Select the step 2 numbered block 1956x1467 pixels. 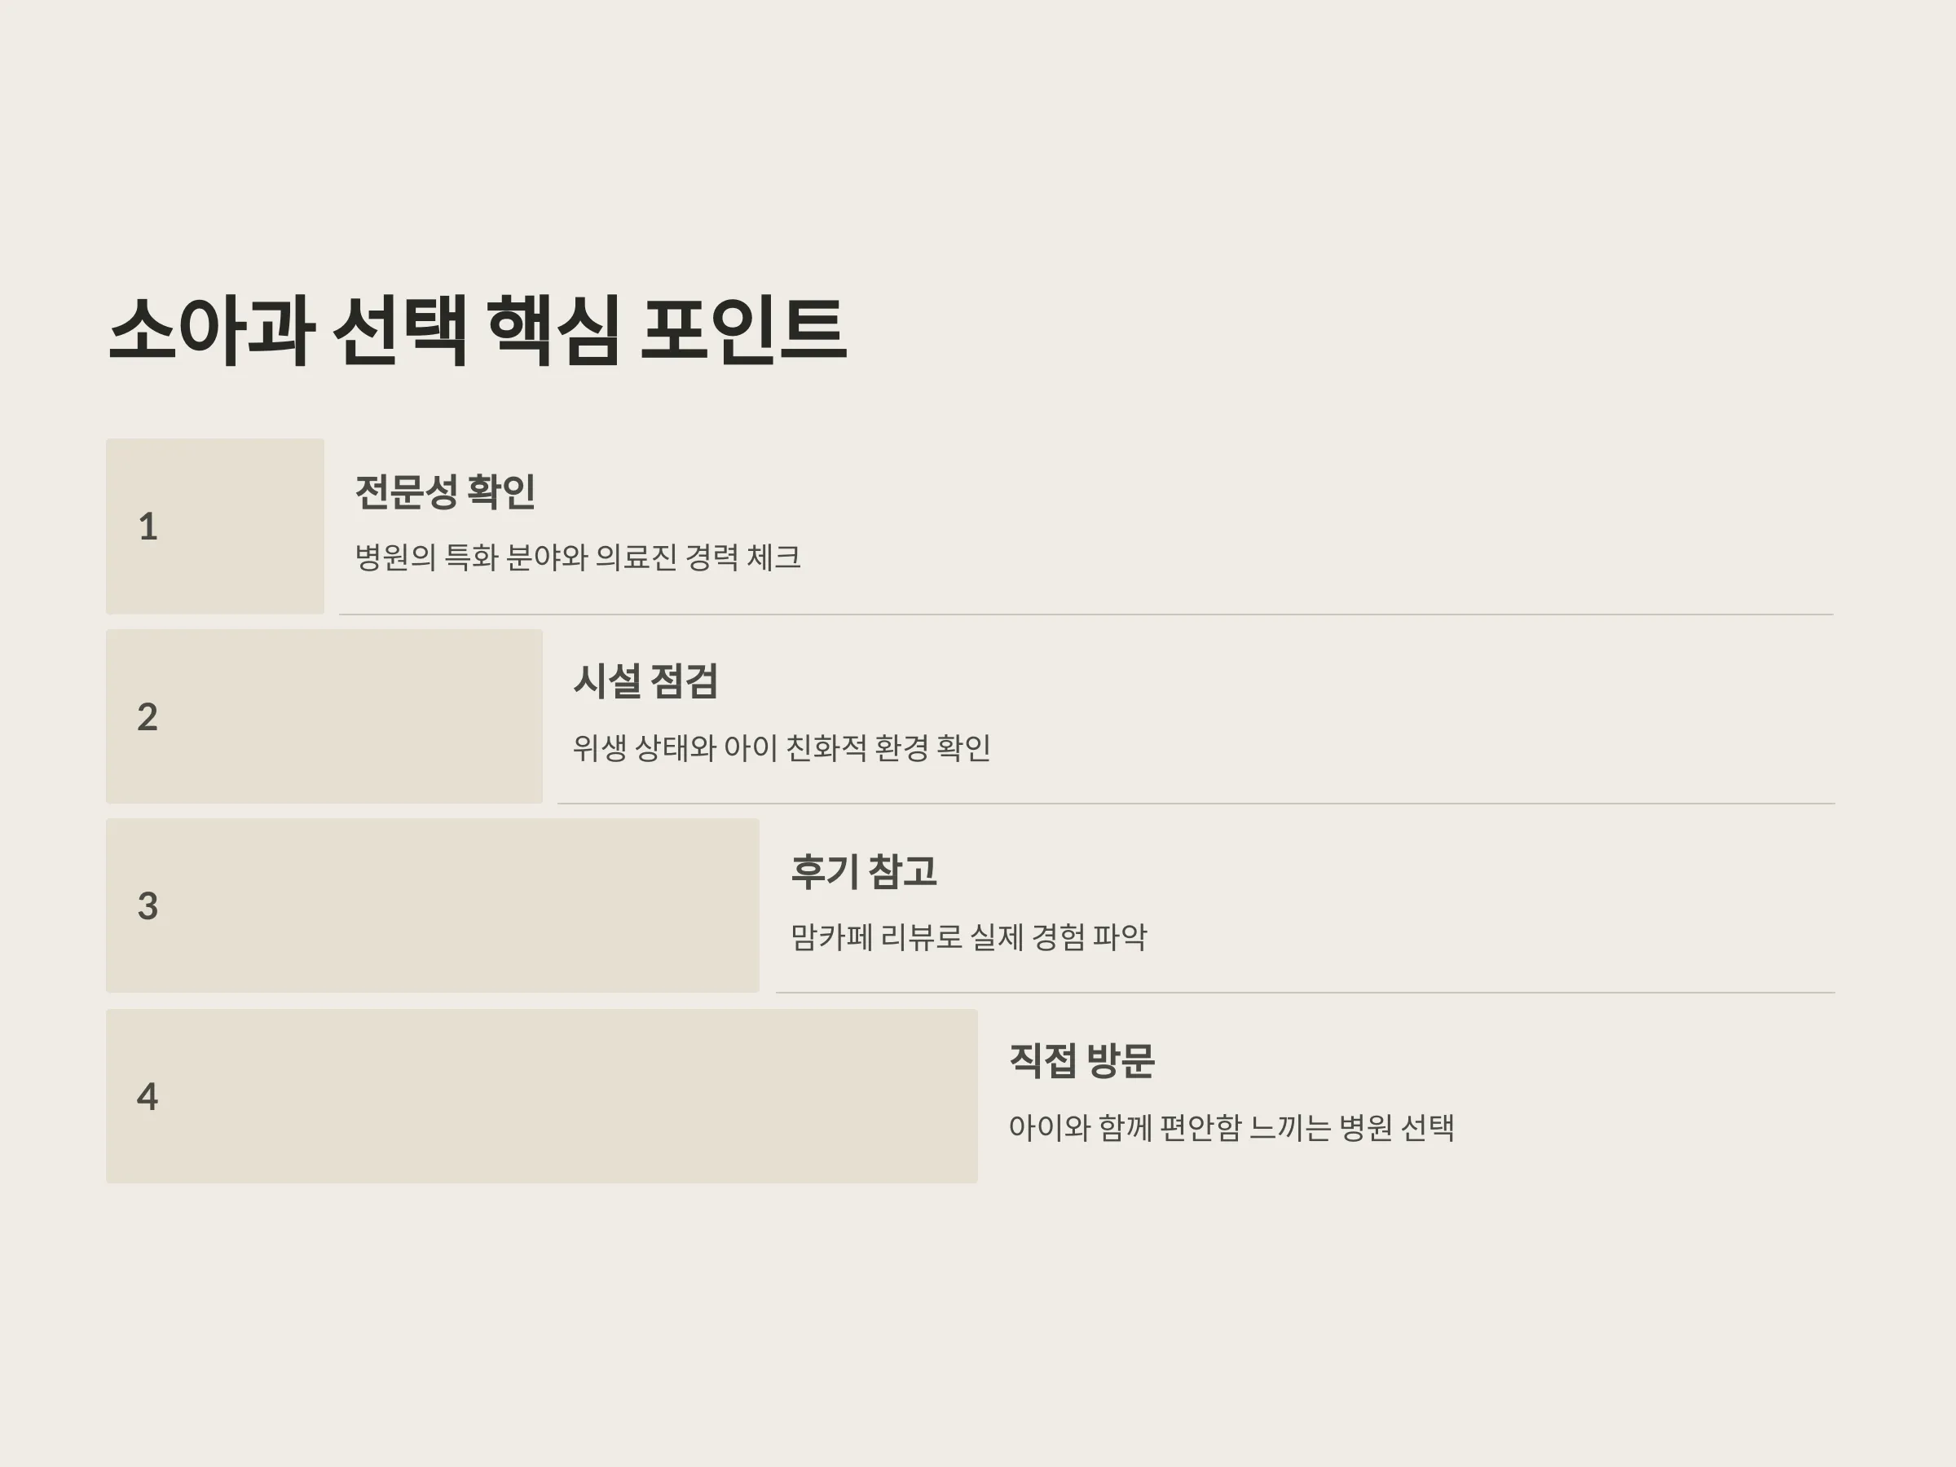click(324, 716)
